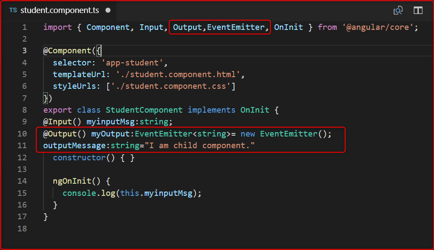Screen dimensions: 434x250
Task: Click the unsaved changes dot on the tab
Action: tap(107, 10)
